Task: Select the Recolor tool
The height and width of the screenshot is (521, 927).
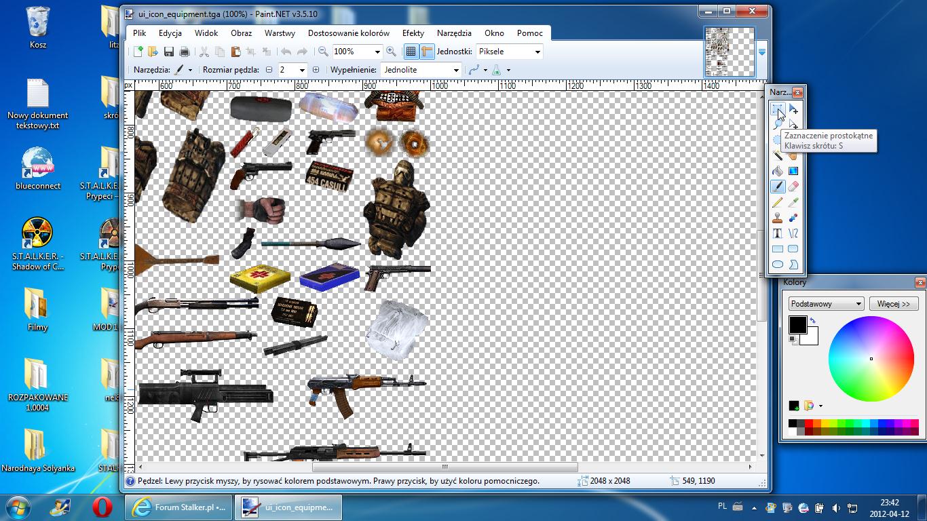Action: 793,218
